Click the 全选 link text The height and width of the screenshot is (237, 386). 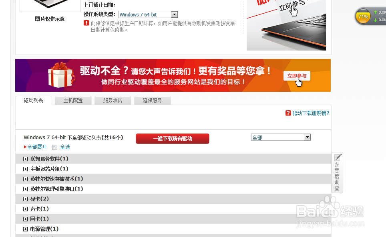click(65, 147)
